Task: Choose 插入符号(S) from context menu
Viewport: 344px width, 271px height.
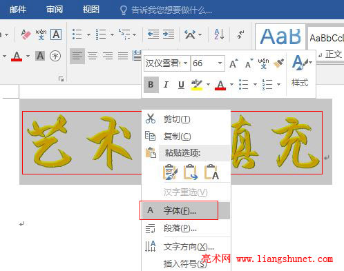Action: coord(186,263)
